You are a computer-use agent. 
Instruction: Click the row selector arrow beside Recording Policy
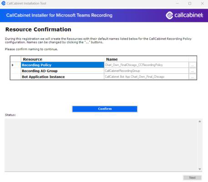click(13, 65)
